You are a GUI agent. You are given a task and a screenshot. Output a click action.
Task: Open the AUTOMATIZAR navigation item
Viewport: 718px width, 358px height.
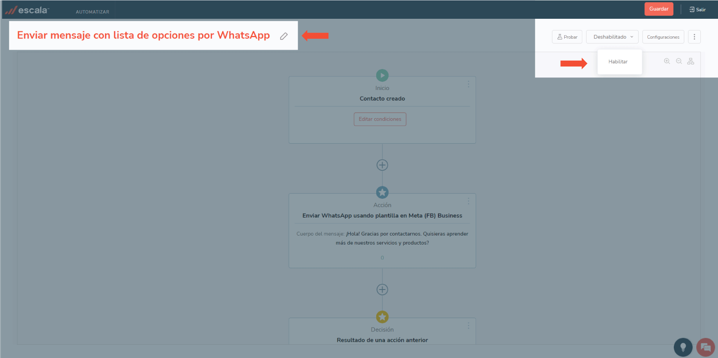pyautogui.click(x=92, y=12)
